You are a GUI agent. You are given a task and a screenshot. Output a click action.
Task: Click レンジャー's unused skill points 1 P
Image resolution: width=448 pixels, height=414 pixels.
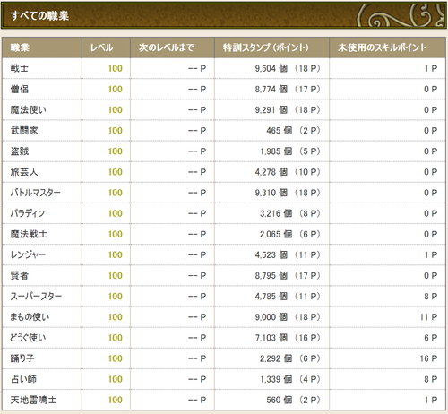click(x=431, y=254)
